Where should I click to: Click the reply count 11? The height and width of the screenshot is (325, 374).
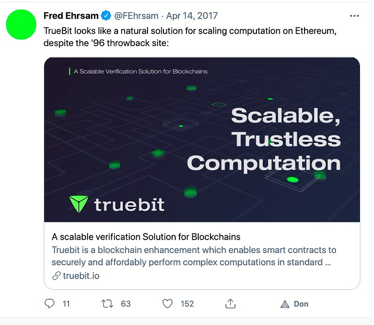(66, 304)
